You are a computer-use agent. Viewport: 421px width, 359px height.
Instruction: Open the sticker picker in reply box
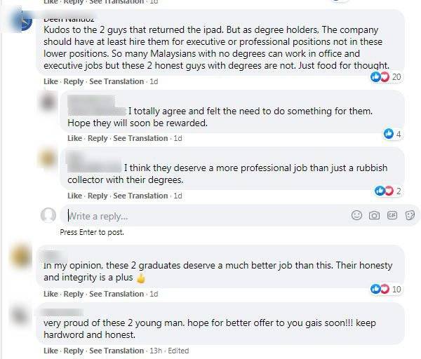(x=408, y=215)
